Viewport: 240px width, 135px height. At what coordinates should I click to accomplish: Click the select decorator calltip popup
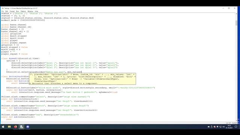(82, 79)
